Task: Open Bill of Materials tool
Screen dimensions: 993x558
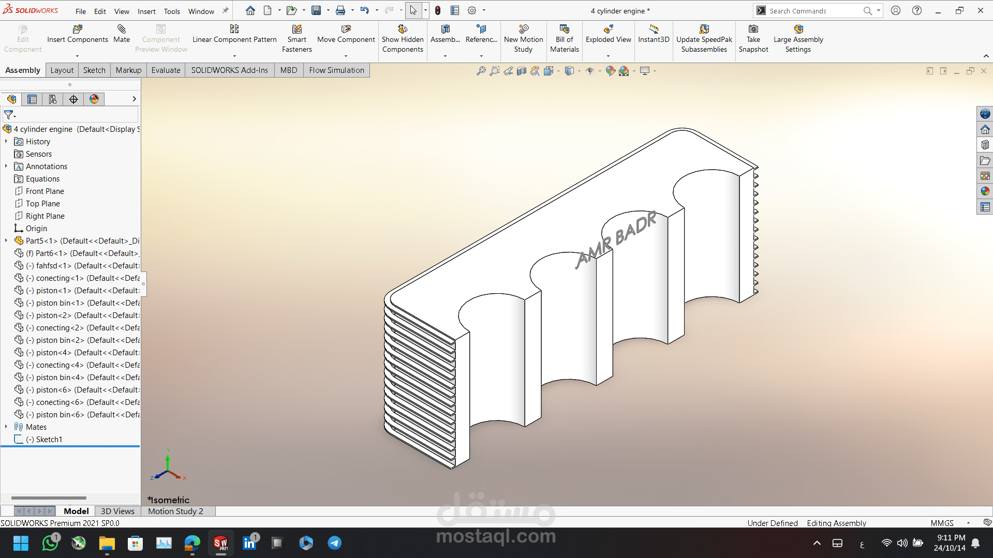Action: coord(564,29)
